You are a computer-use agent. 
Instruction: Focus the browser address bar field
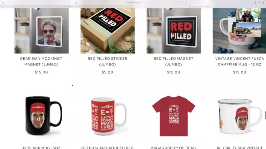point(133,3)
